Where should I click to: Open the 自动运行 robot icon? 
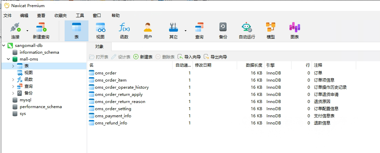click(x=247, y=31)
